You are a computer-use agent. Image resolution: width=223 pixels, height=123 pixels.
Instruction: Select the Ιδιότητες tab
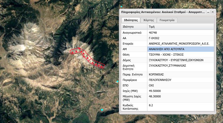[x=131, y=20]
